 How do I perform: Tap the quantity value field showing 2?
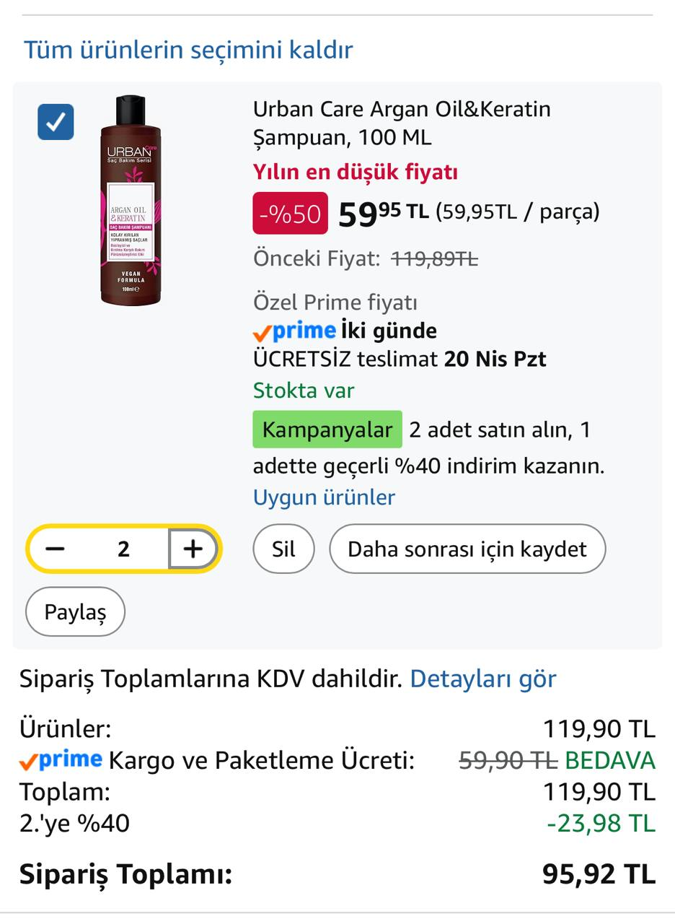pyautogui.click(x=123, y=549)
